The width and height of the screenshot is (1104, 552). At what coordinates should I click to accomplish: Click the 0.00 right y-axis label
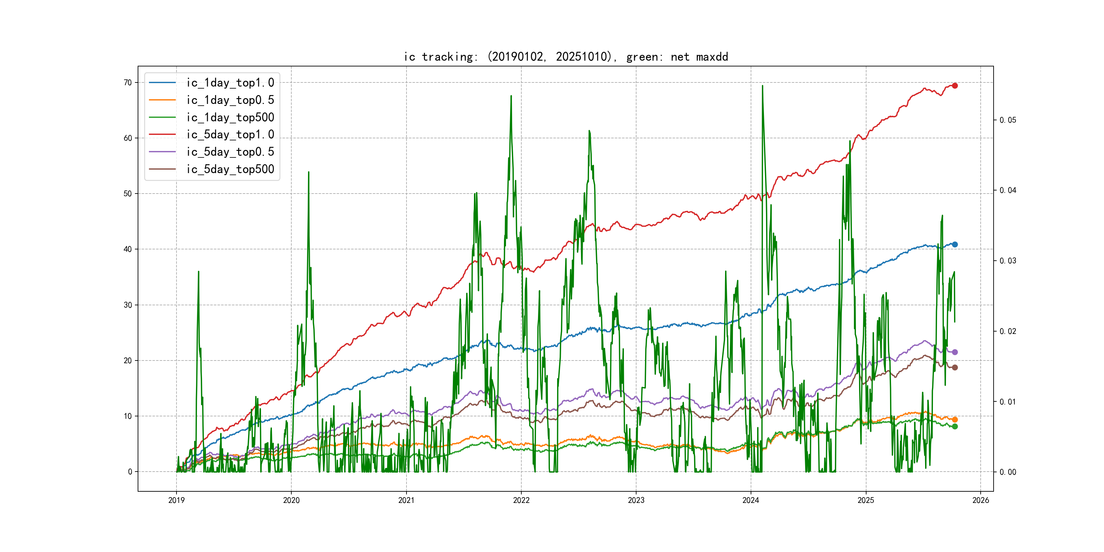pos(1008,472)
